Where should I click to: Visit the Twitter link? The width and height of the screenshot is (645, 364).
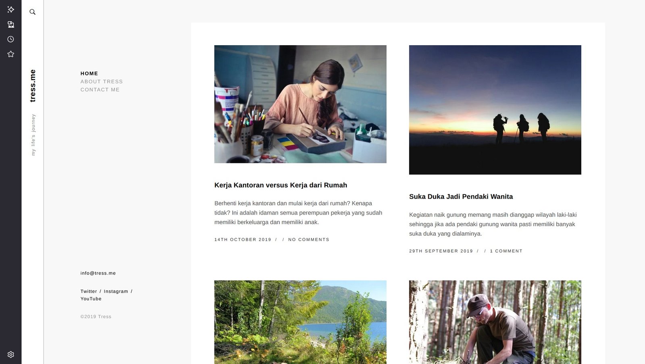click(89, 291)
